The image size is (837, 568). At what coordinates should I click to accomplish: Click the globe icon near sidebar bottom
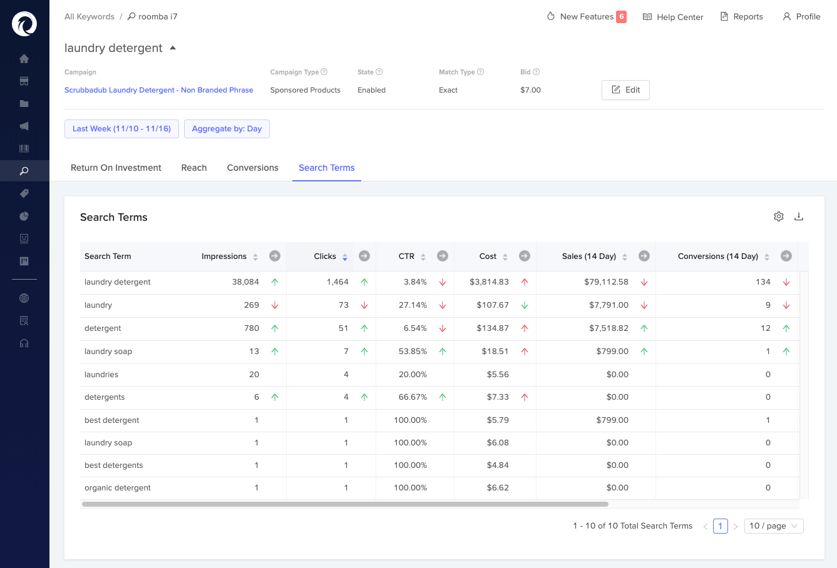click(24, 298)
